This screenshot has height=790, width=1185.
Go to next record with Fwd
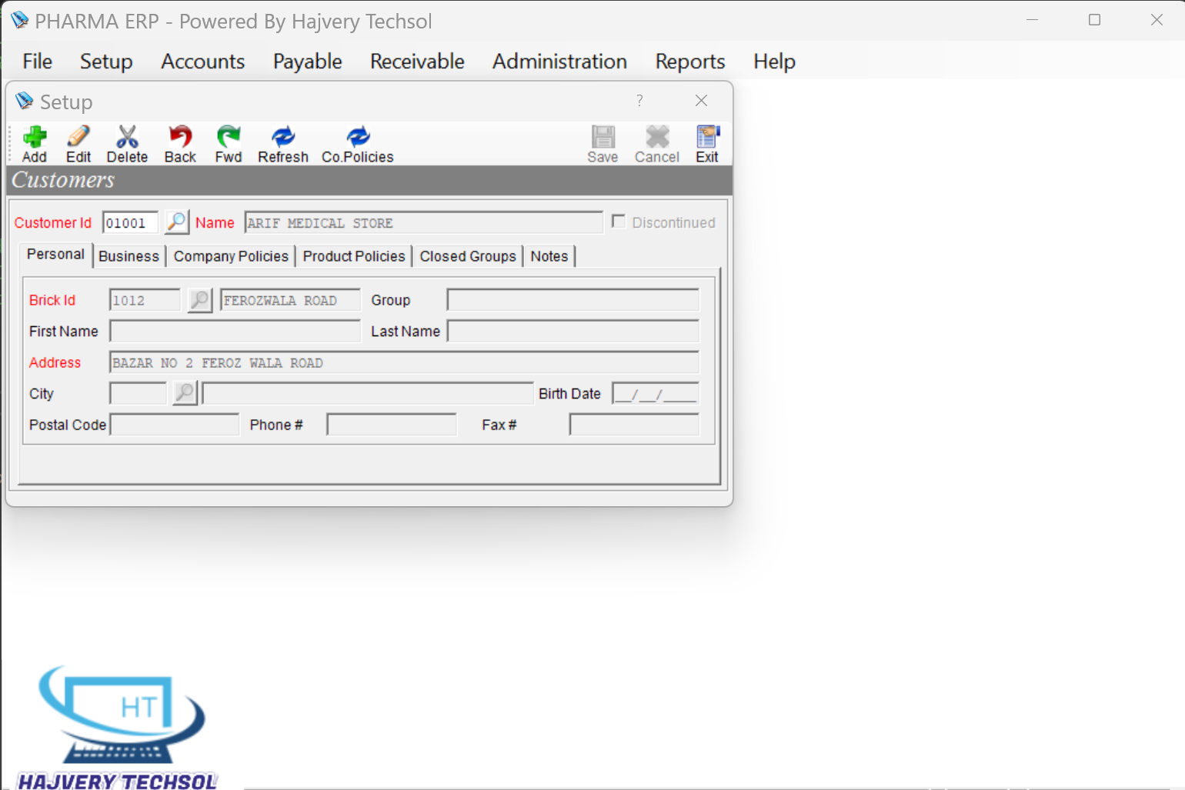pyautogui.click(x=229, y=144)
